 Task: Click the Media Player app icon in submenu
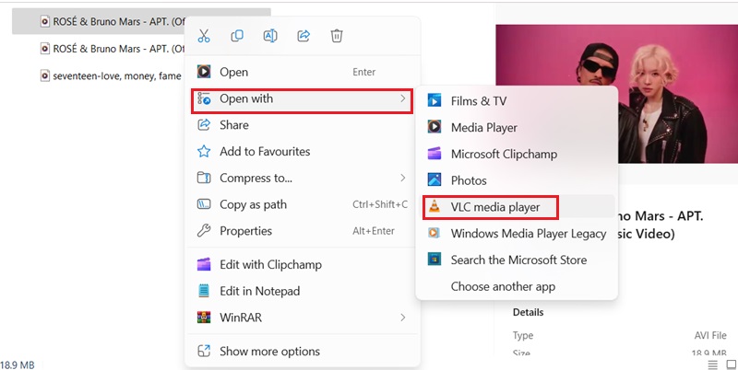tap(434, 127)
